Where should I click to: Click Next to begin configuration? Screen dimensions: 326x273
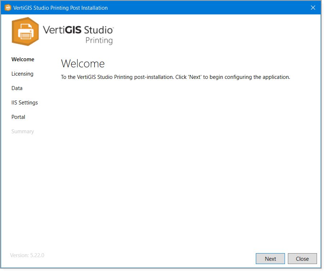[270, 259]
